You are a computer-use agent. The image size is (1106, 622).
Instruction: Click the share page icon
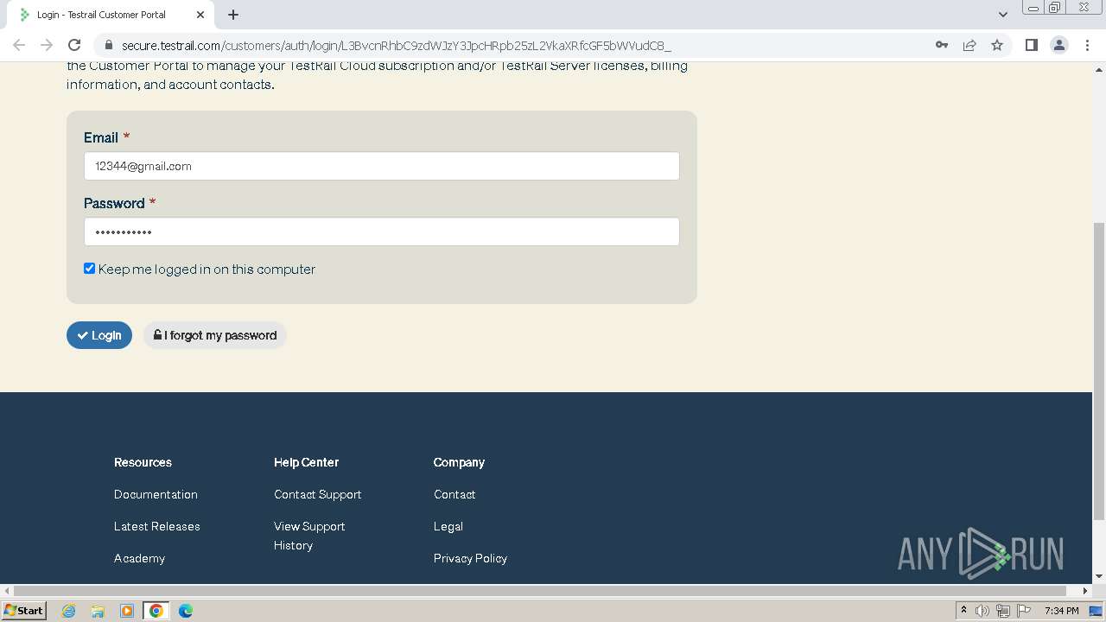969,45
